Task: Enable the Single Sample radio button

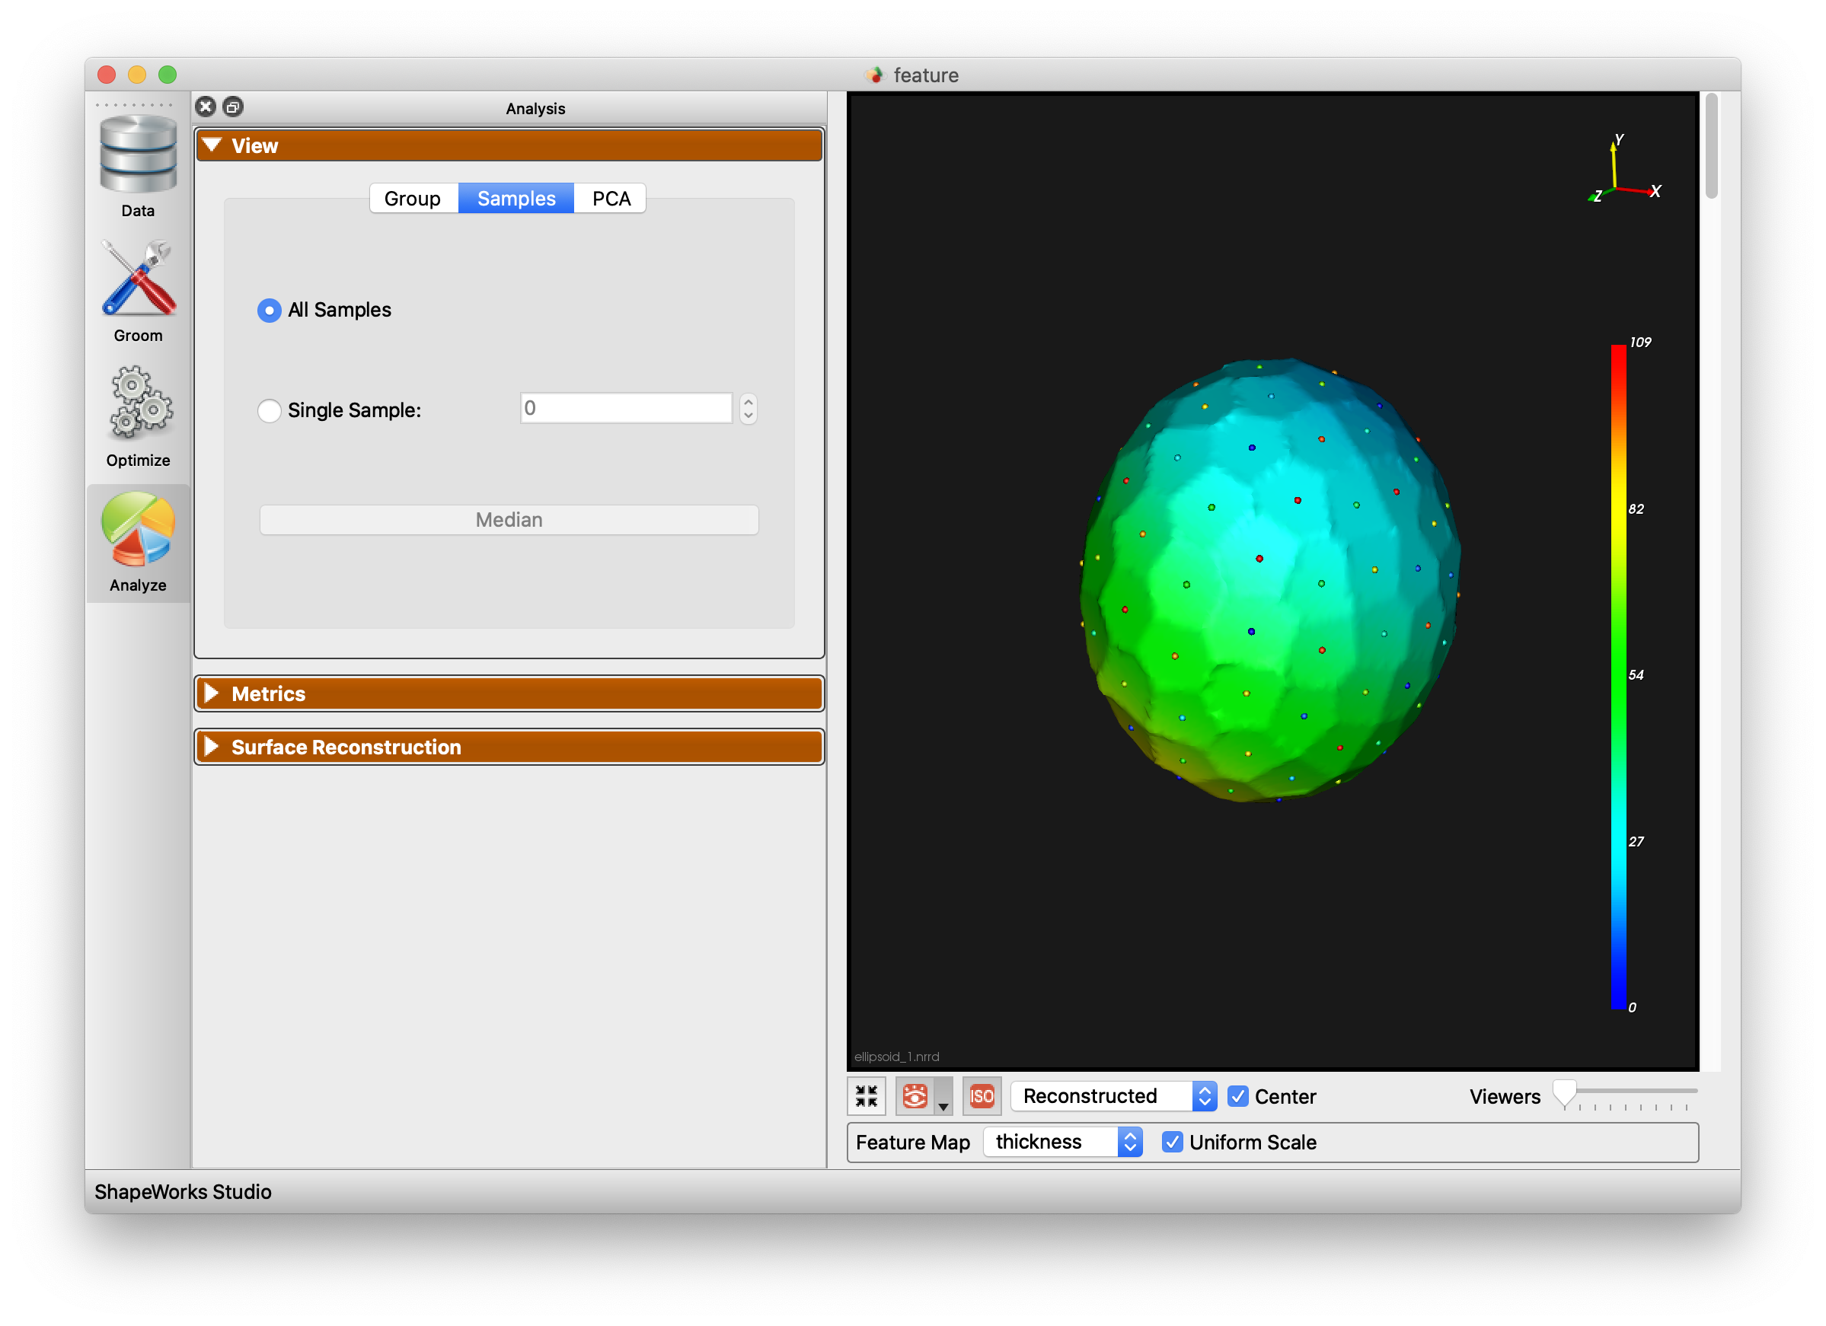Action: (269, 410)
